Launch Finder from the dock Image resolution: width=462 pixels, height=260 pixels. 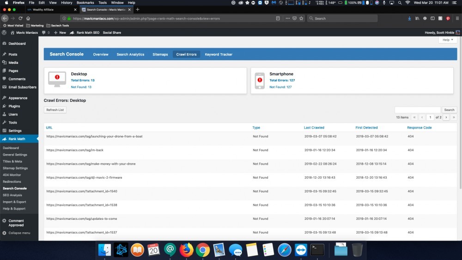coord(104,250)
